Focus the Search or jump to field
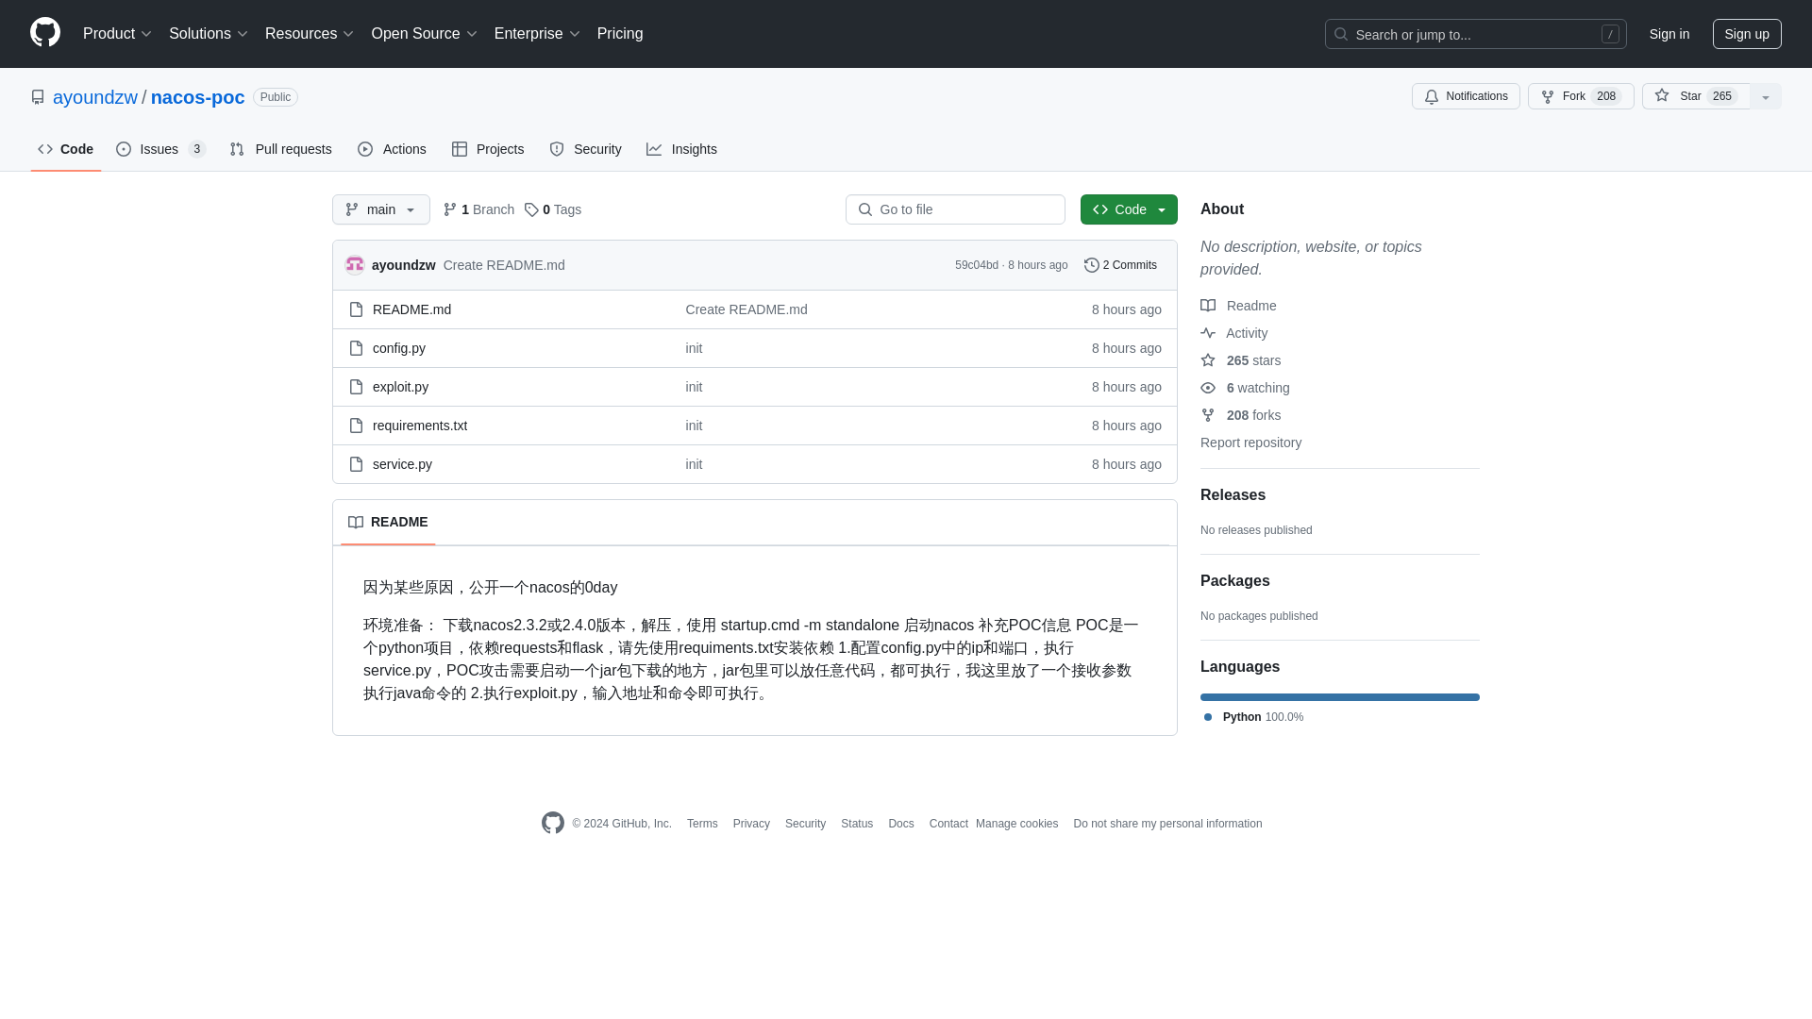This screenshot has width=1812, height=1019. [1475, 34]
